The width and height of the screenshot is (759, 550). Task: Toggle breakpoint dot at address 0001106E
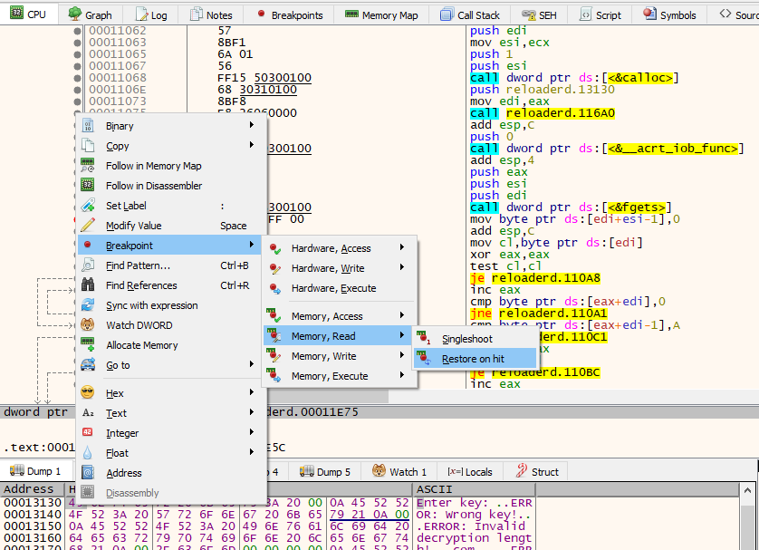point(78,90)
